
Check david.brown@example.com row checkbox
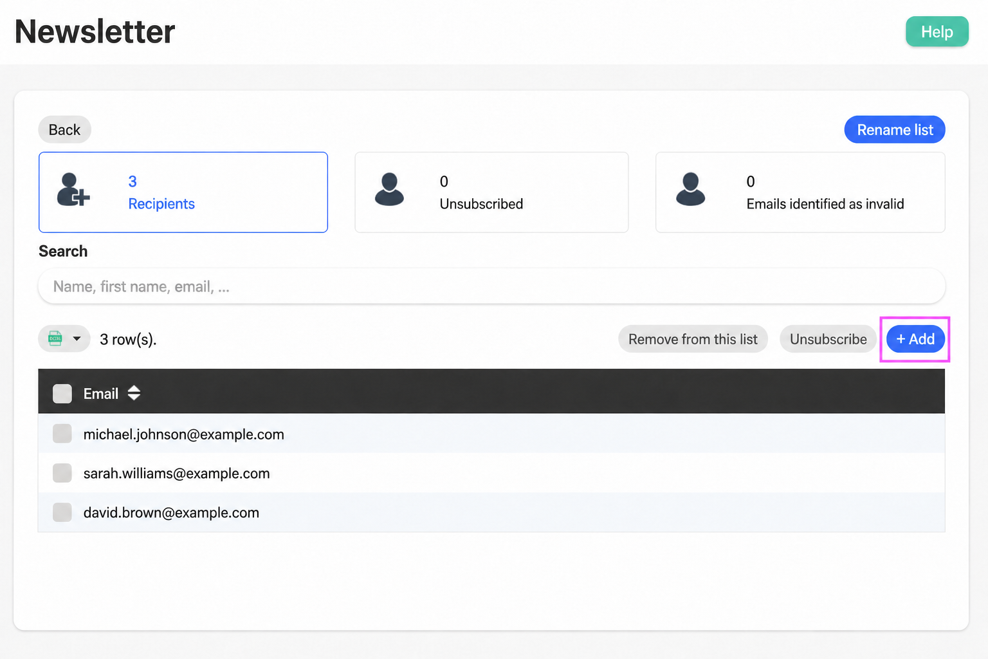pos(62,512)
